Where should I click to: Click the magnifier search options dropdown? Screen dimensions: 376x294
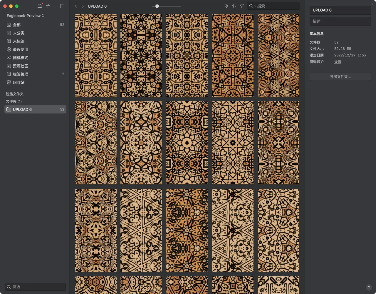253,6
